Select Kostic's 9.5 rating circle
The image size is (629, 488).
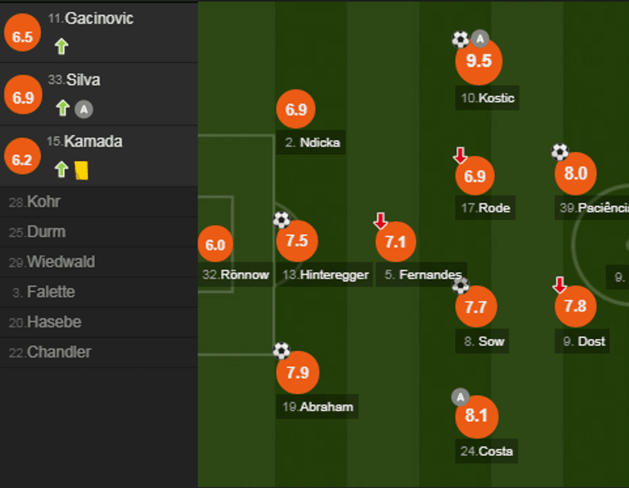click(x=478, y=61)
